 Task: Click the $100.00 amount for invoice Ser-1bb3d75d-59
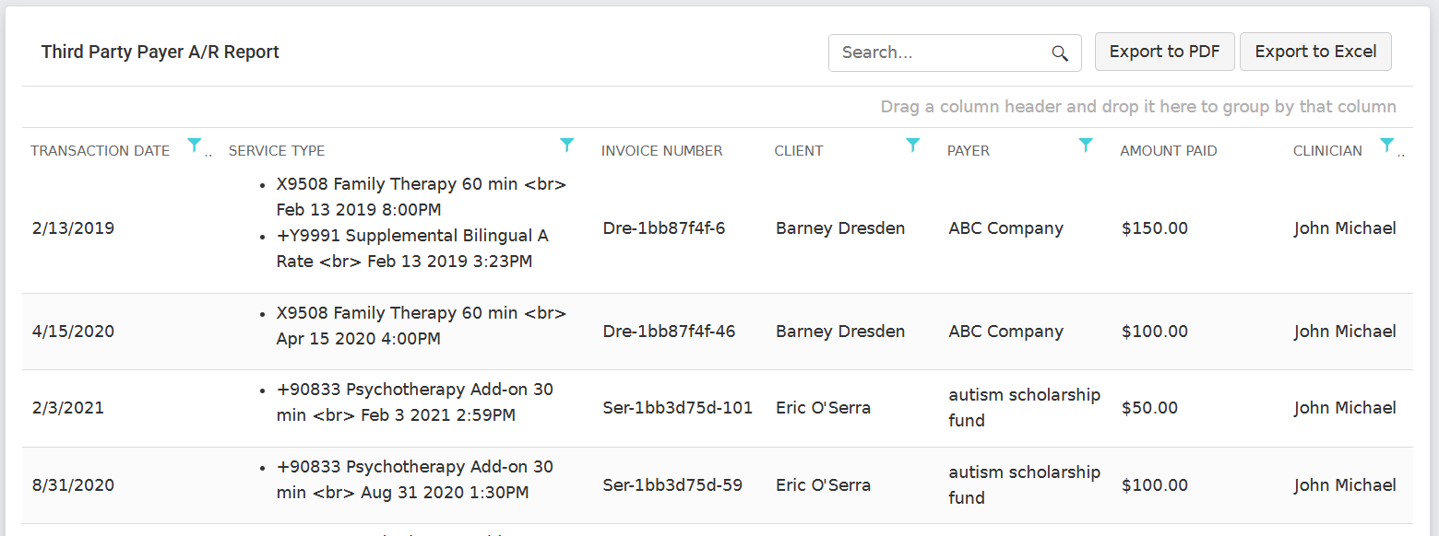point(1155,485)
